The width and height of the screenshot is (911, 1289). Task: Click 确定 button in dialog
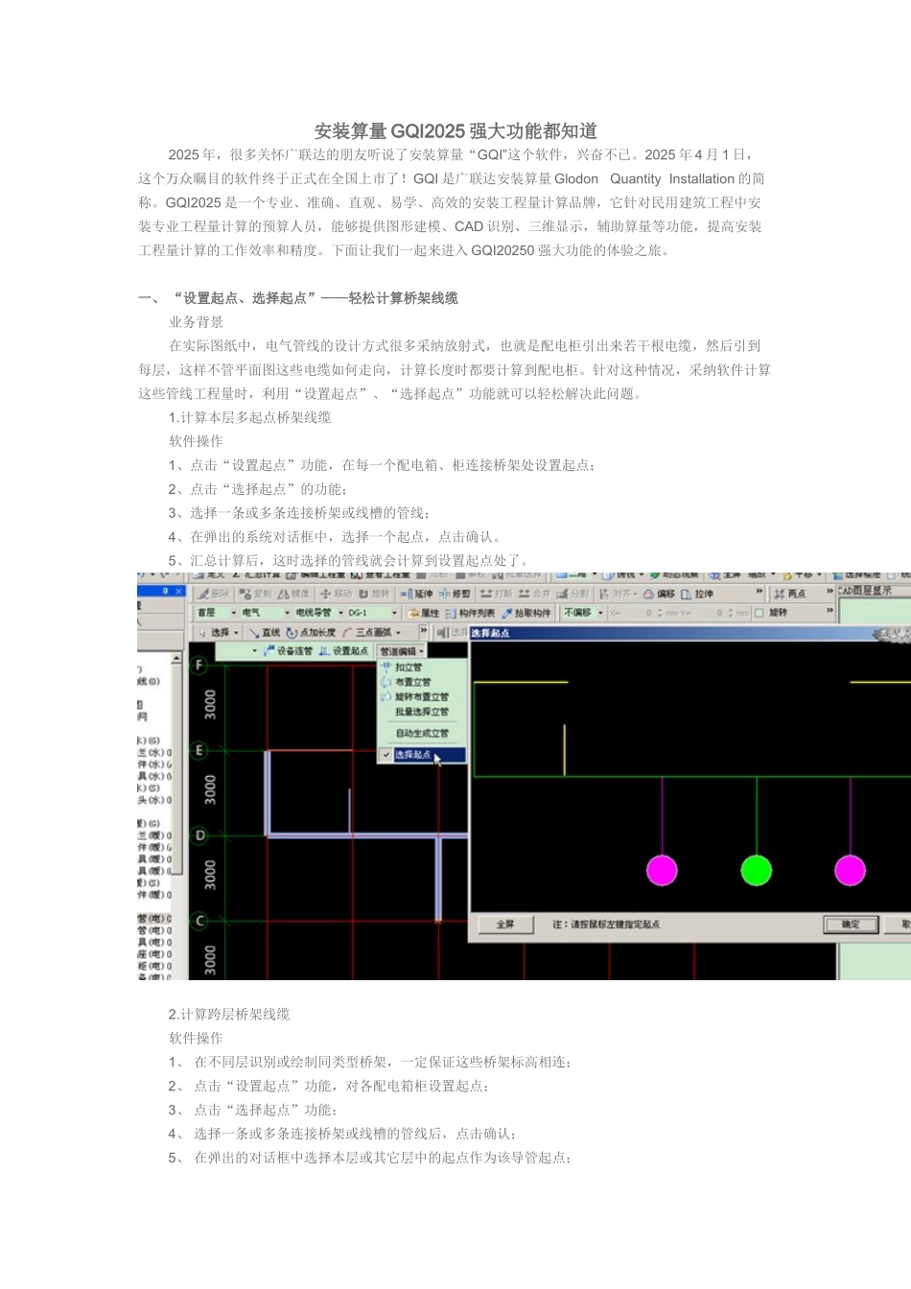coord(851,925)
